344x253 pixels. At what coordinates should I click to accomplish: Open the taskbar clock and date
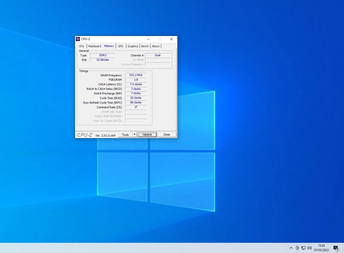(x=321, y=248)
